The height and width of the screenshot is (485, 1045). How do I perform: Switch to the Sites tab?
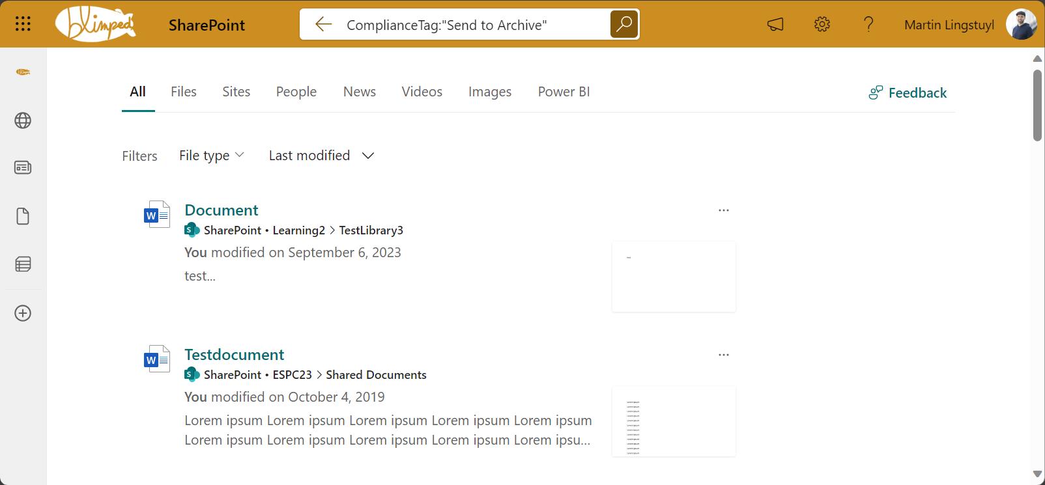236,92
